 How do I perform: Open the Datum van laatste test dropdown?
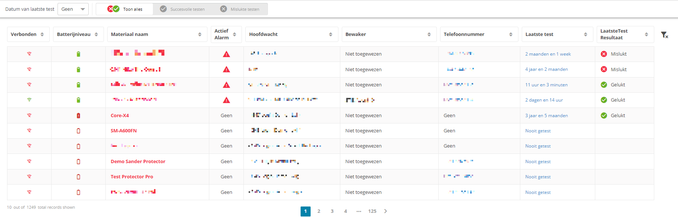pyautogui.click(x=73, y=9)
